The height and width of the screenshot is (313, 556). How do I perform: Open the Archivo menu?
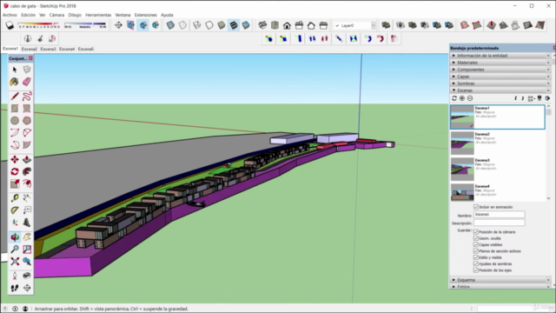coord(10,15)
